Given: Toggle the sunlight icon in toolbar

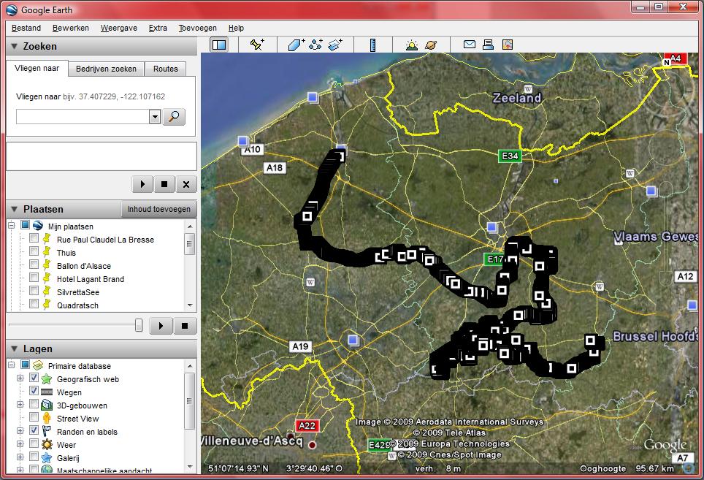Looking at the screenshot, I should point(412,45).
